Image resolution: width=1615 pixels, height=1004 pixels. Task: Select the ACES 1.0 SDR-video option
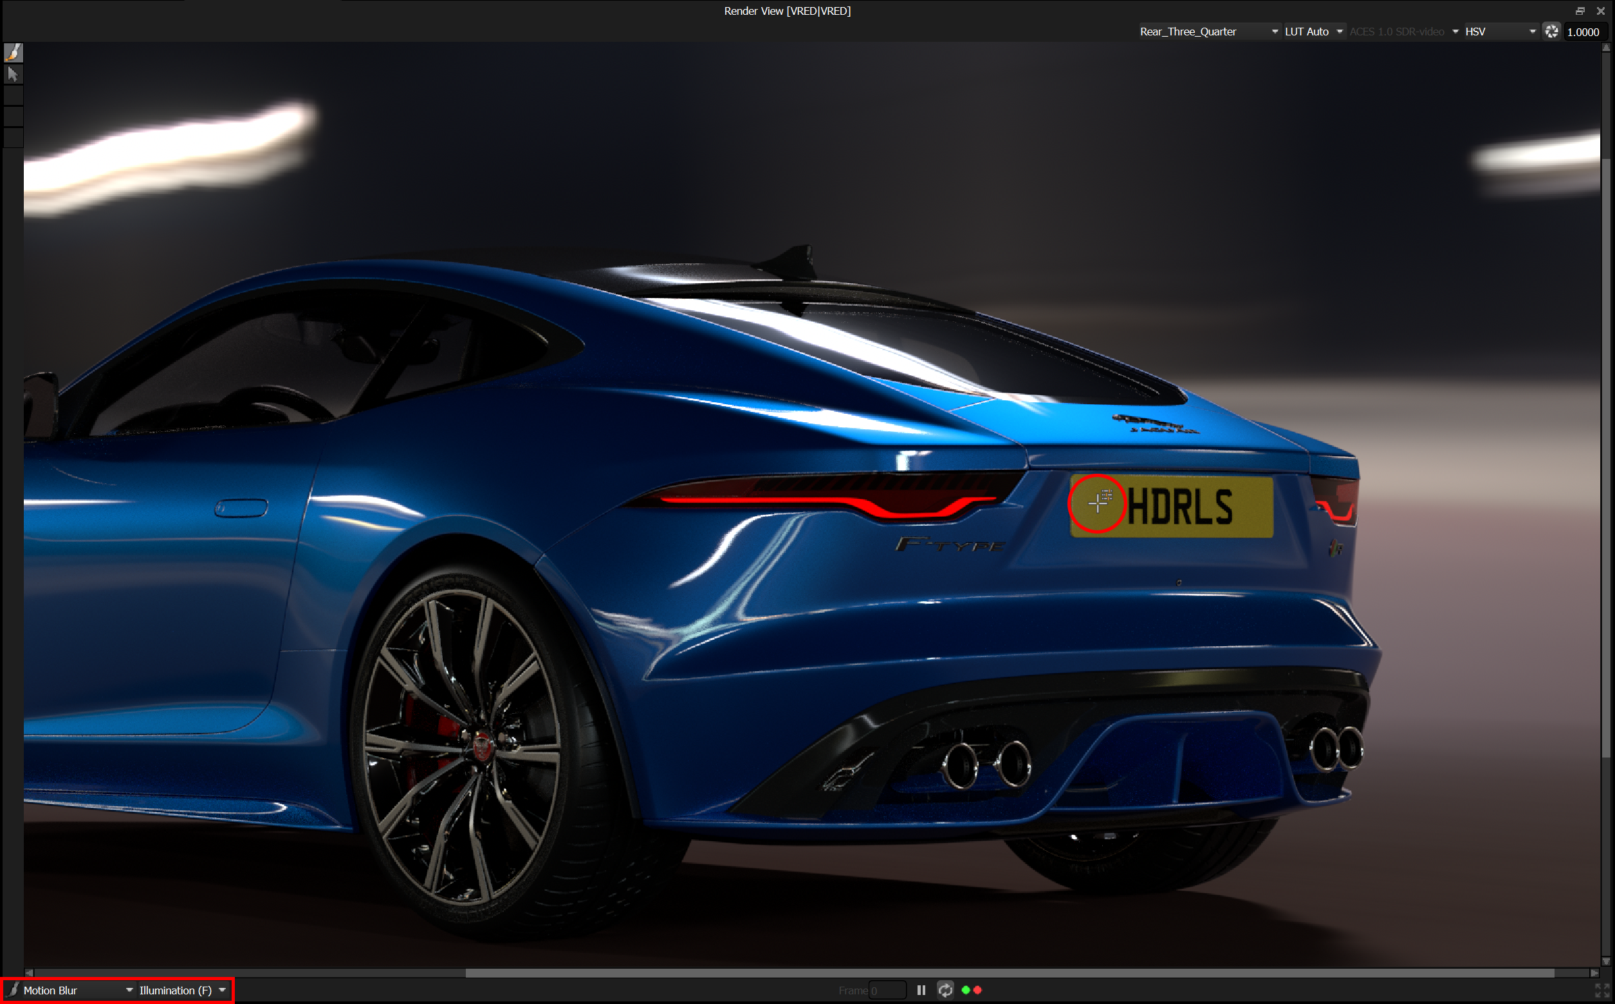click(1401, 31)
